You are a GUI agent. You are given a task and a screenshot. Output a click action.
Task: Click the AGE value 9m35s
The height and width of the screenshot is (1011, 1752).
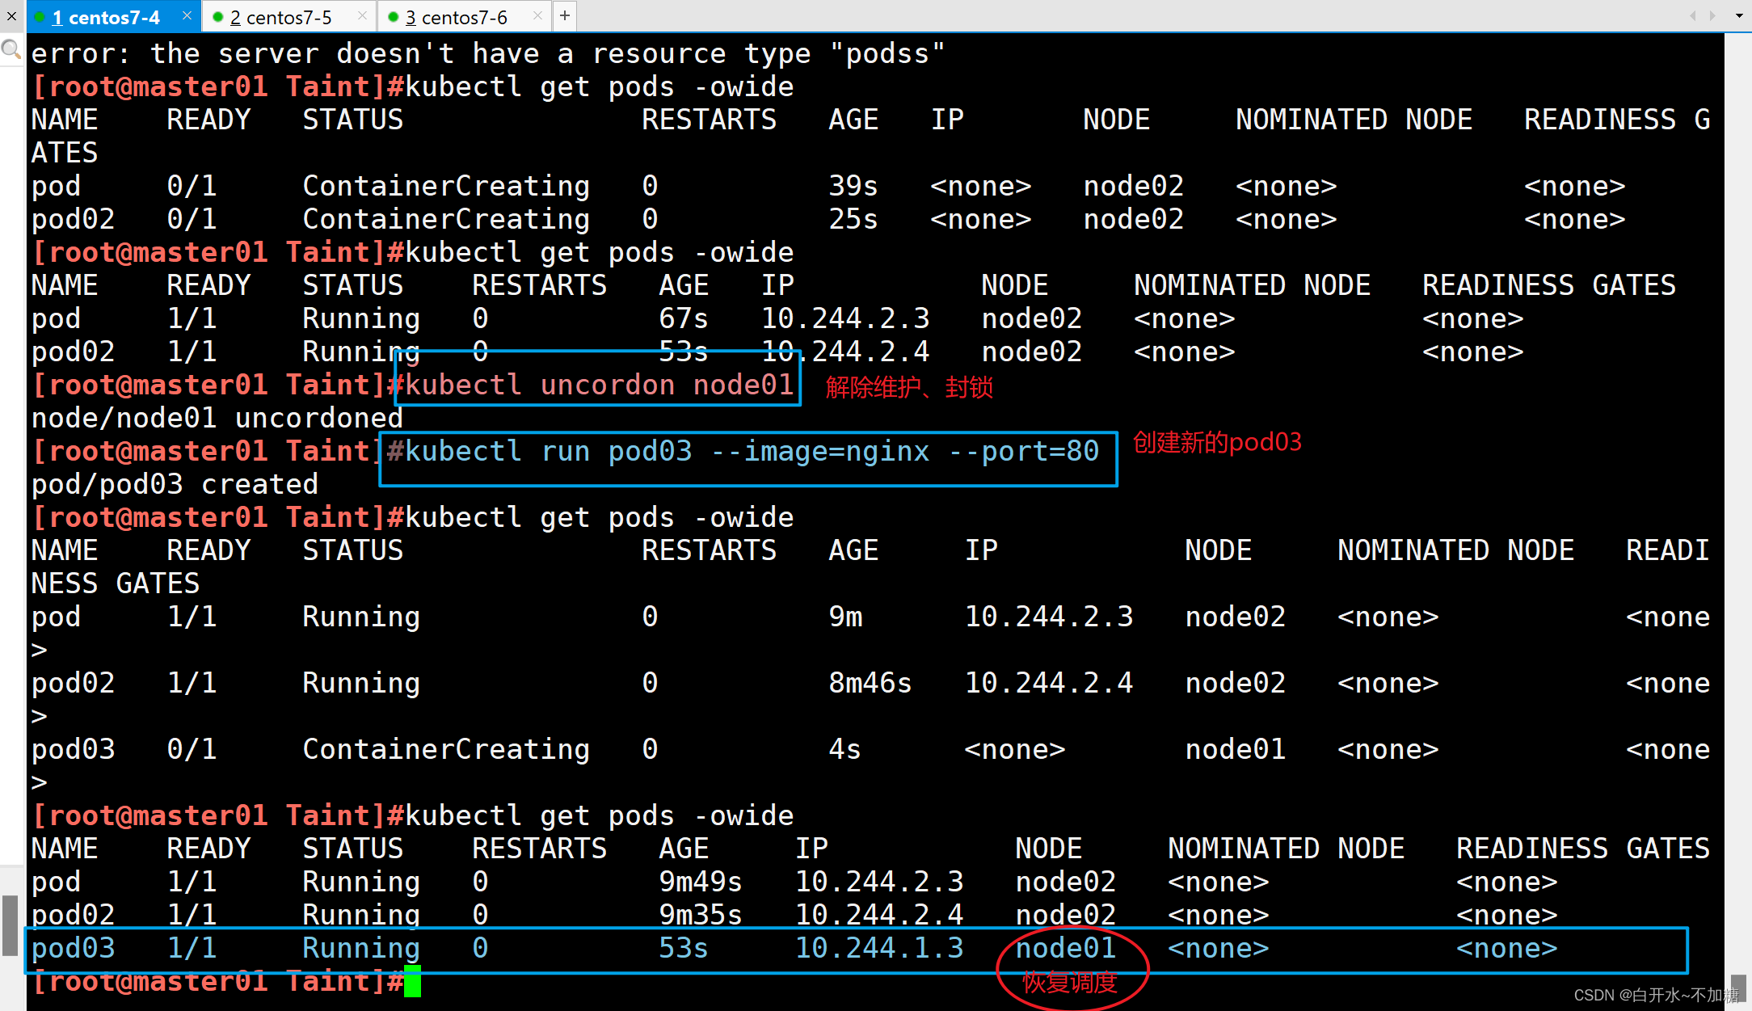pos(700,915)
